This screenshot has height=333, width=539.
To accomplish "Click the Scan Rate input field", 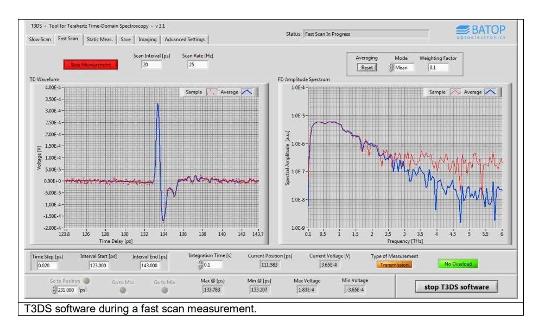I will pyautogui.click(x=198, y=65).
